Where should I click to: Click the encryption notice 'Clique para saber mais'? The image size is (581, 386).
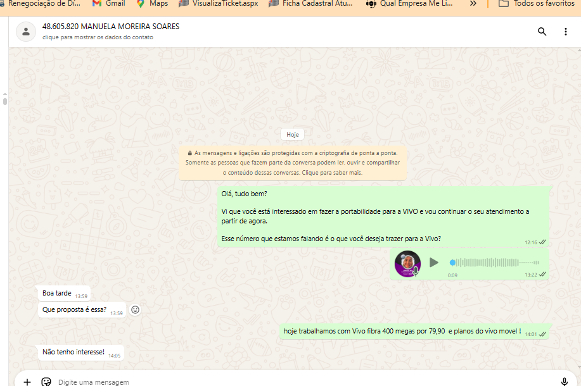pyautogui.click(x=332, y=173)
